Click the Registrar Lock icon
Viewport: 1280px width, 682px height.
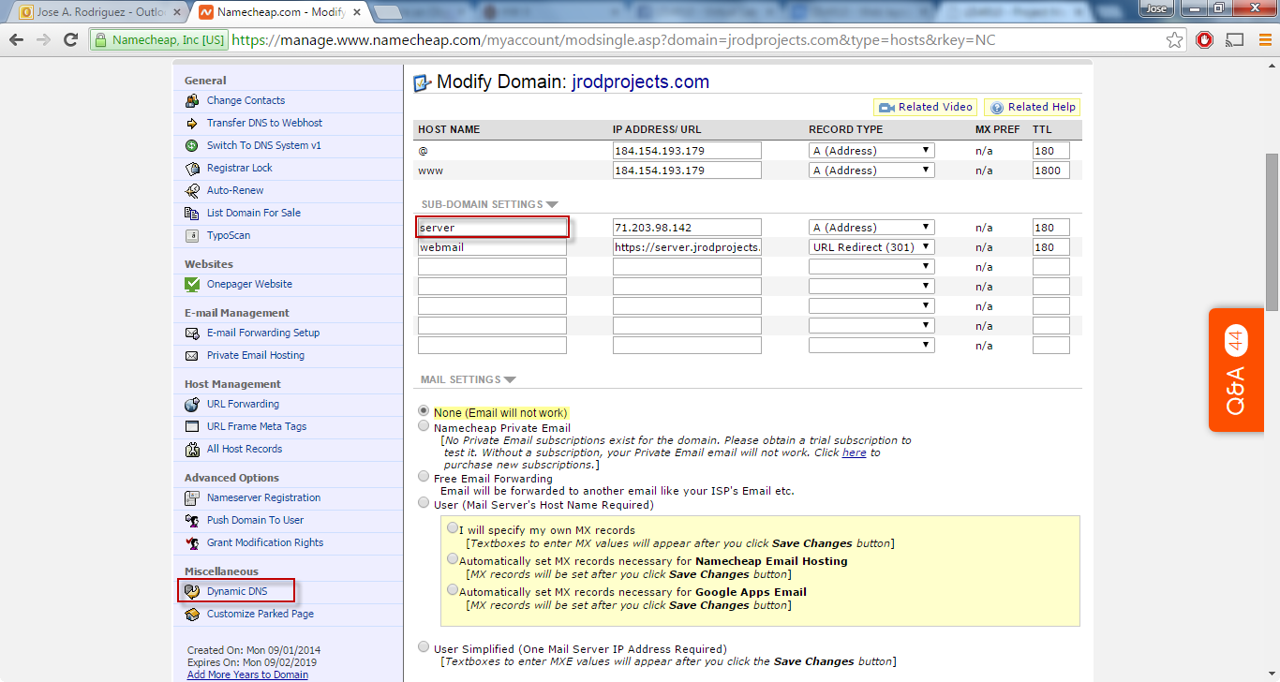click(192, 168)
